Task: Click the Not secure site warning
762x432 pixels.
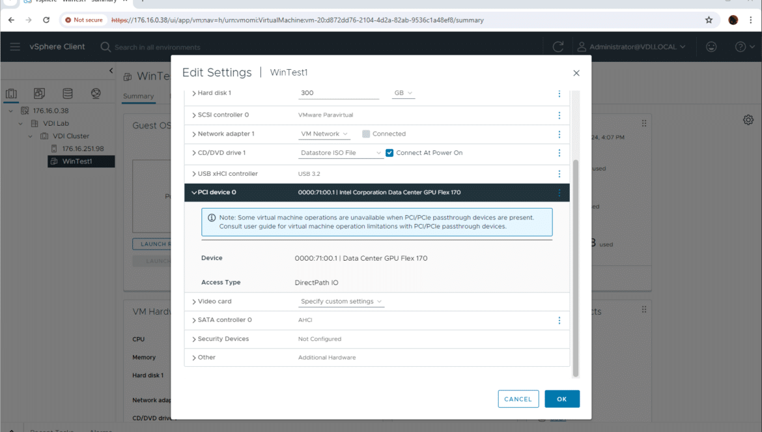Action: (x=83, y=20)
